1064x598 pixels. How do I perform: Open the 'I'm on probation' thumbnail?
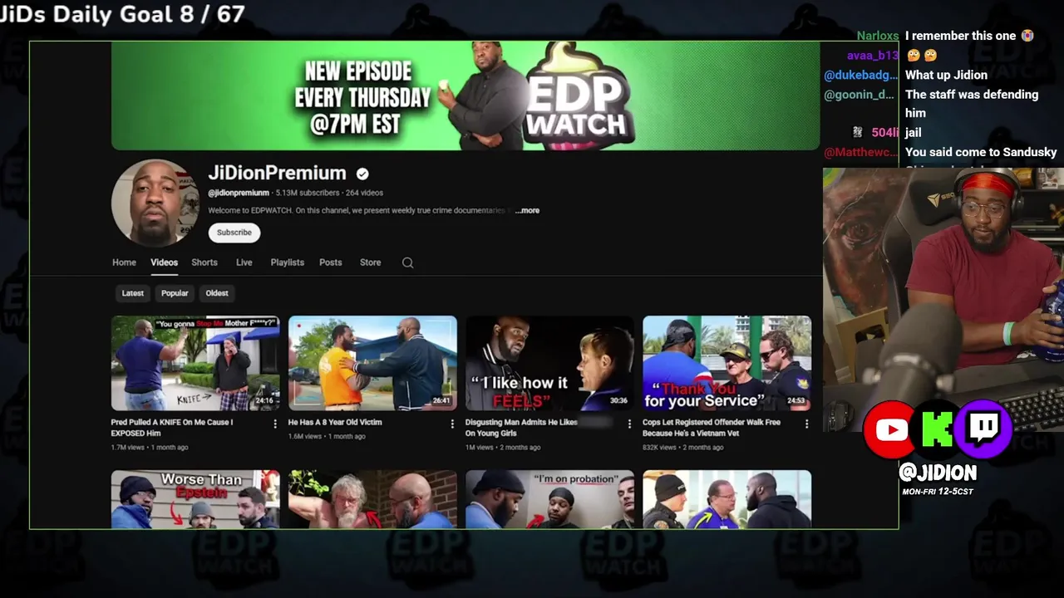tap(549, 499)
